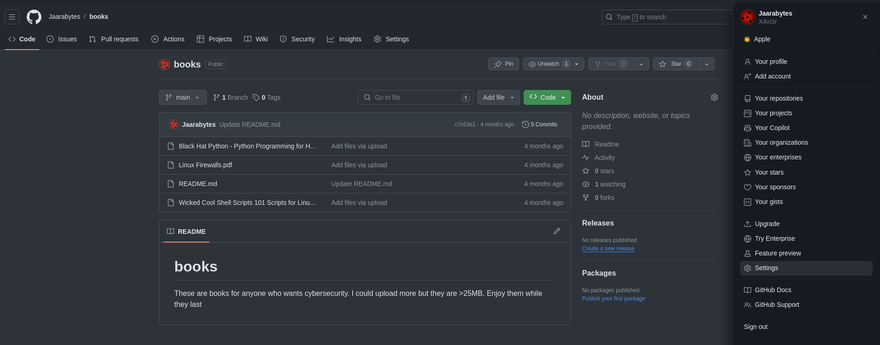The height and width of the screenshot is (345, 880).
Task: Open the Star lists dropdown arrow
Action: (x=707, y=64)
